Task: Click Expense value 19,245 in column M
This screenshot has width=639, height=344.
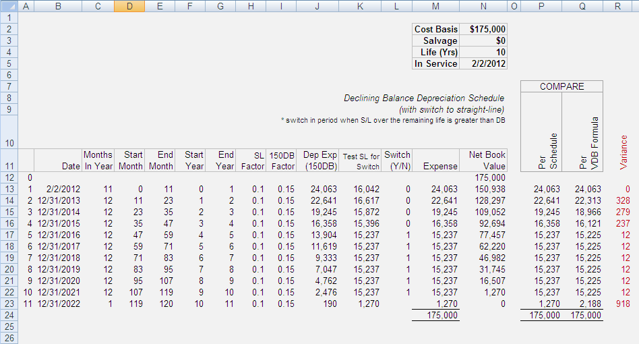Action: point(444,212)
